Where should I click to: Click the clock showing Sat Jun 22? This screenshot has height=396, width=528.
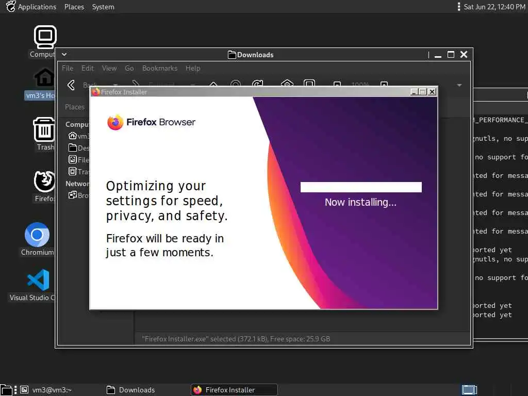click(x=494, y=7)
